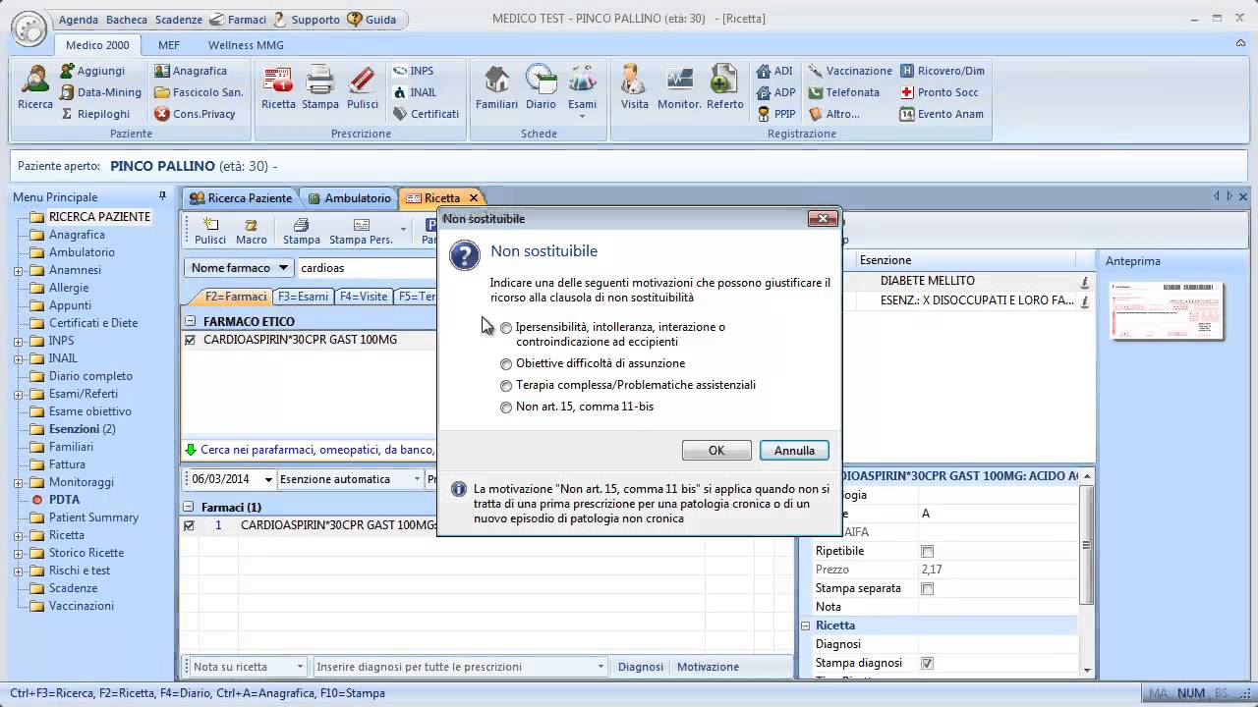Select Ipersensibilità, intolleranza motivation option
This screenshot has height=707, width=1258.
(506, 328)
